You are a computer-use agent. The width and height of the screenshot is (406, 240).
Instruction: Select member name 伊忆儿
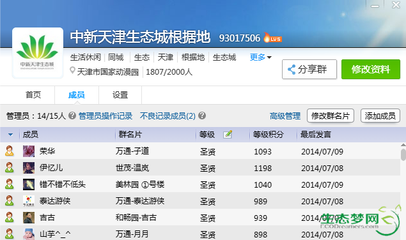(x=51, y=168)
